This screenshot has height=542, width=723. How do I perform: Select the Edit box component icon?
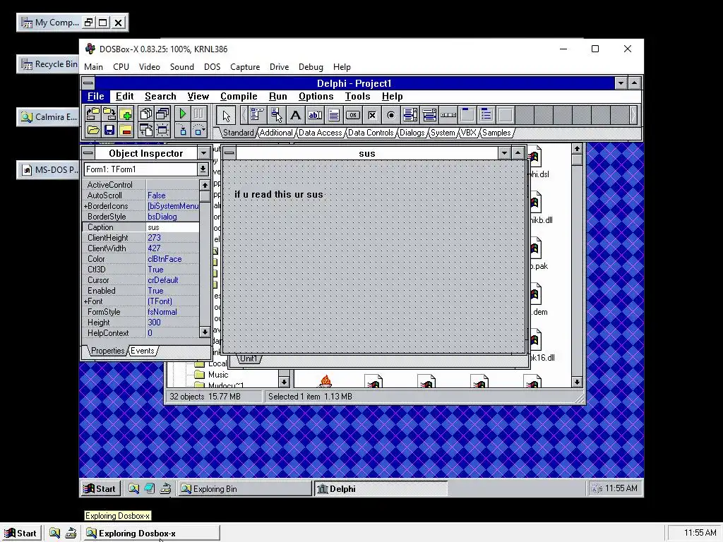[x=314, y=115]
